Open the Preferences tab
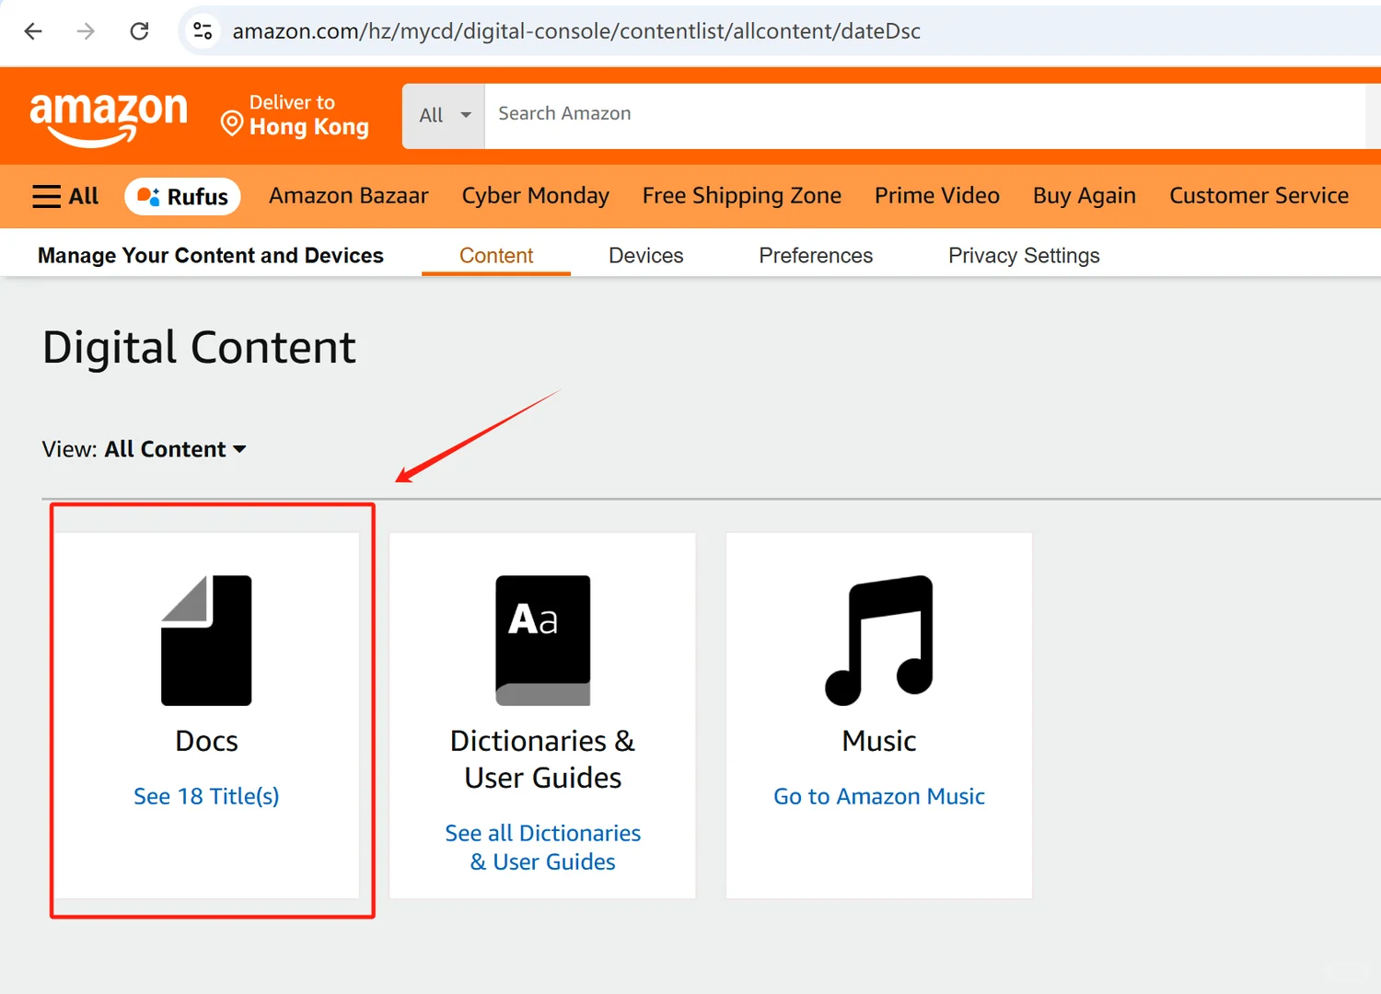1381x994 pixels. click(x=816, y=255)
